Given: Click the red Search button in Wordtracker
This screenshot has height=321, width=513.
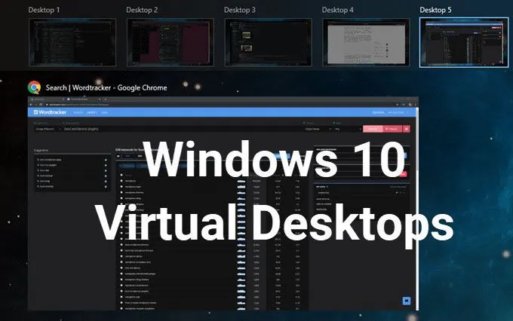Looking at the screenshot, I should coord(373,129).
